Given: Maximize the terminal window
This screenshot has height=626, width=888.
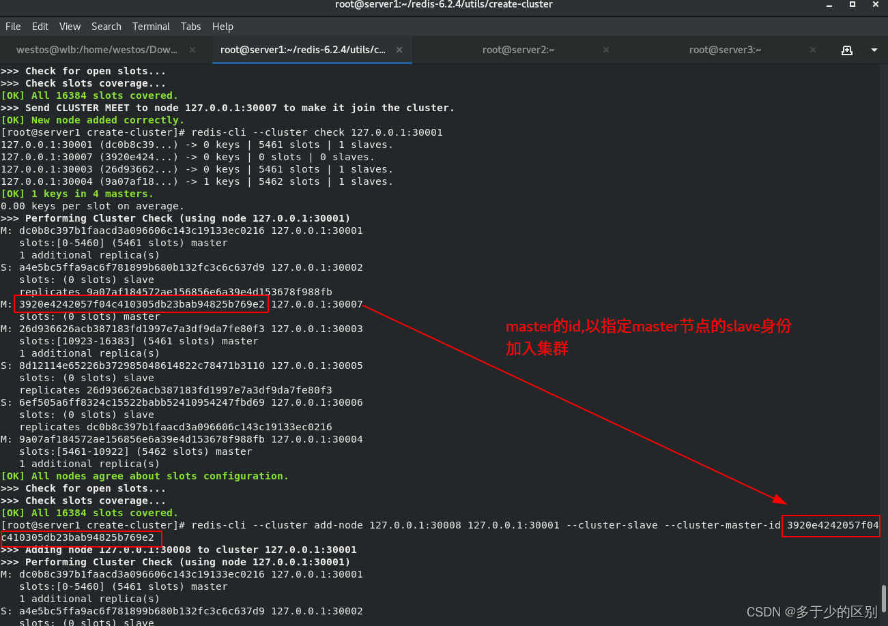Looking at the screenshot, I should (x=853, y=5).
